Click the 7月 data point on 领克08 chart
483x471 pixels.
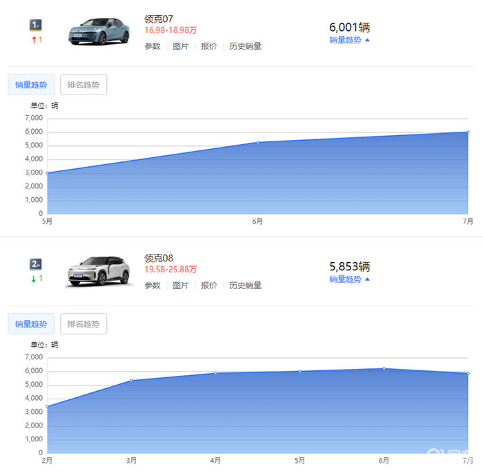point(468,373)
